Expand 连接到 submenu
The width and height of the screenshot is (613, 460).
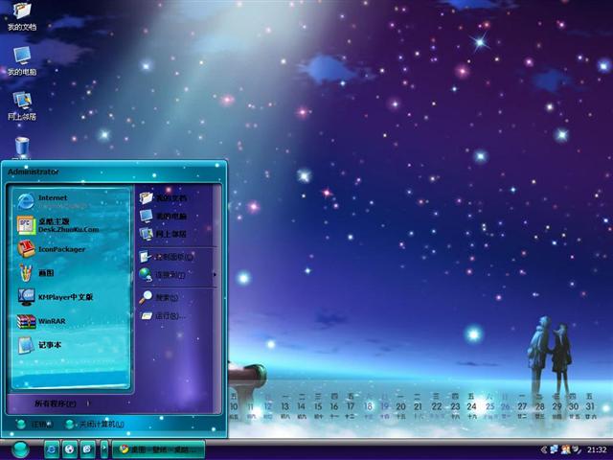[x=176, y=275]
